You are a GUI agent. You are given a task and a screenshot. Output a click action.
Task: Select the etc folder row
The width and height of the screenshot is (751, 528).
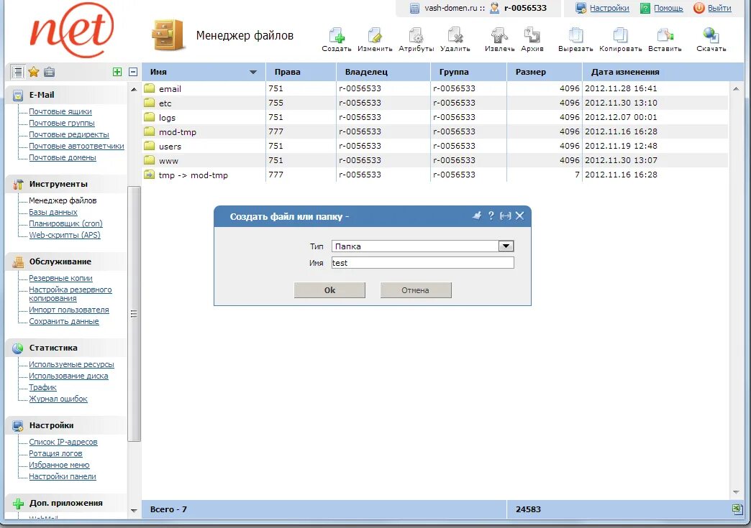pos(435,103)
